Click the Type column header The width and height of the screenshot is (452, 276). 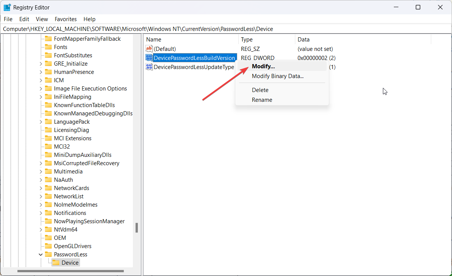tap(267, 40)
